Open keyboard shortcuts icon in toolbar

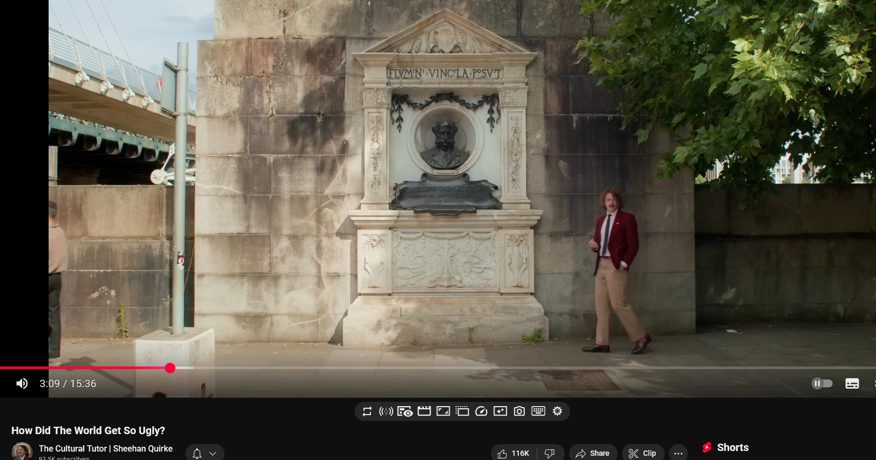tap(538, 411)
